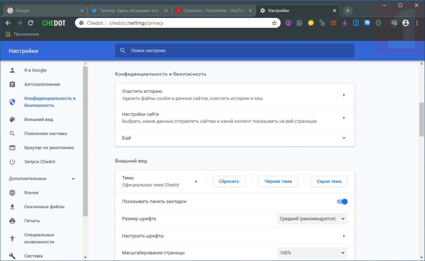The image size is (425, 261).
Task: Click the main page vertical scrollbar thumb
Action: [422, 120]
